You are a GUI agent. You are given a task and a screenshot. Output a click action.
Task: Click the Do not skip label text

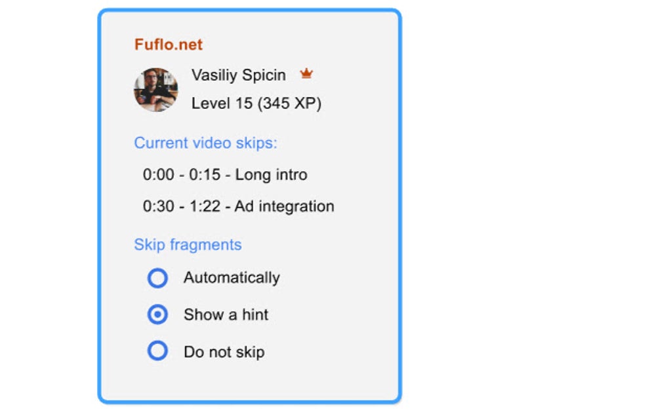tap(224, 352)
